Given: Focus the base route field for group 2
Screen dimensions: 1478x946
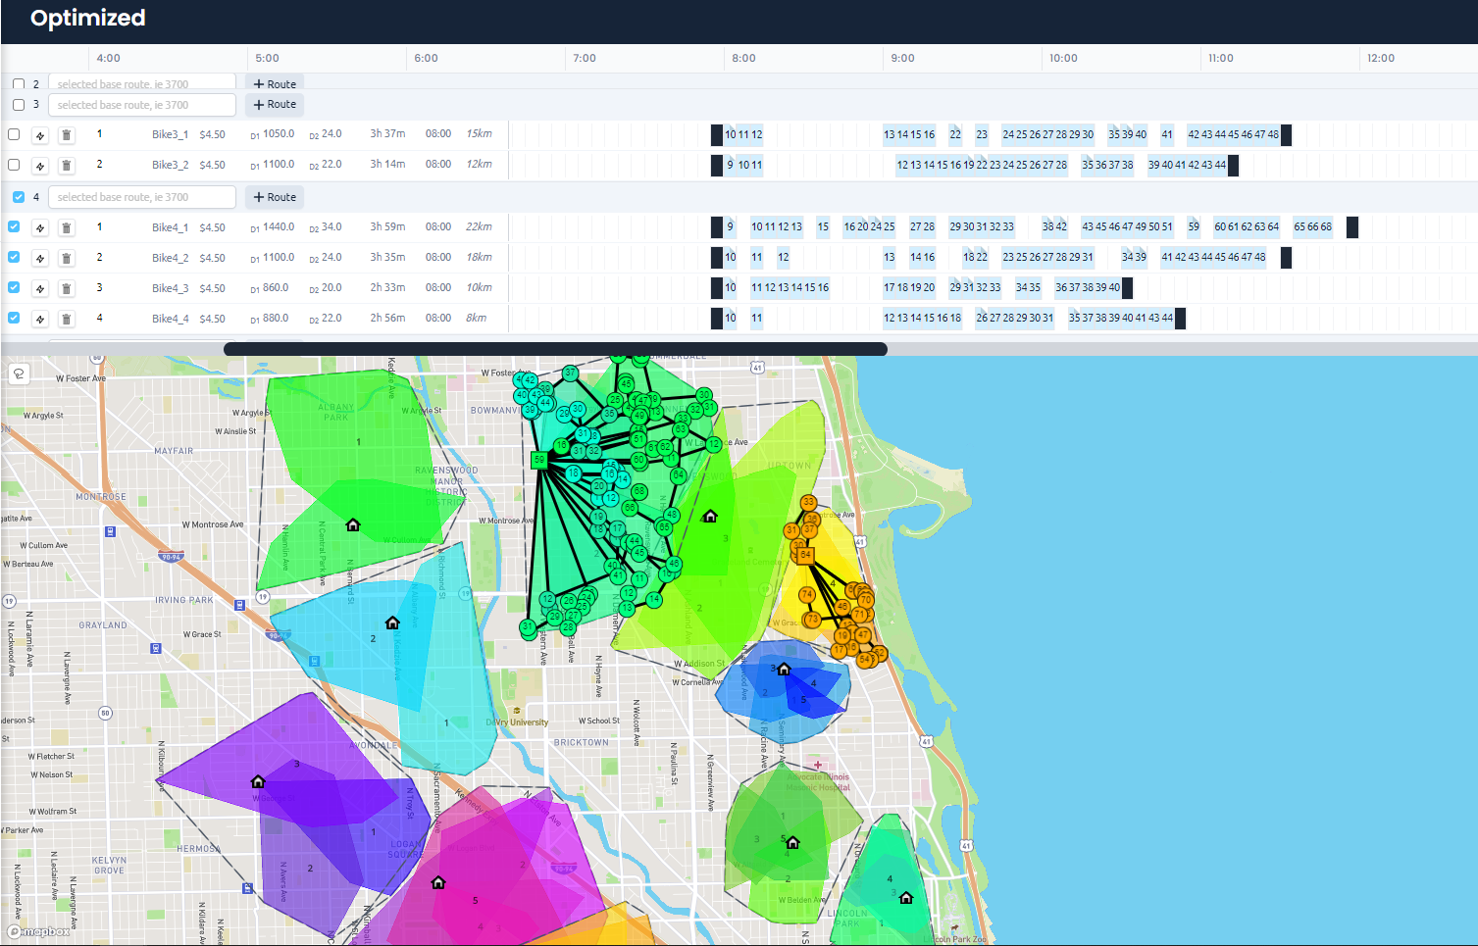Looking at the screenshot, I should point(142,83).
